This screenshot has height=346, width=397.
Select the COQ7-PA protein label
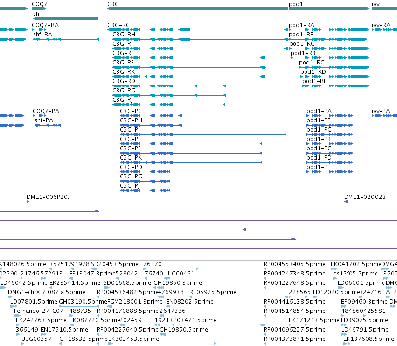(46, 111)
